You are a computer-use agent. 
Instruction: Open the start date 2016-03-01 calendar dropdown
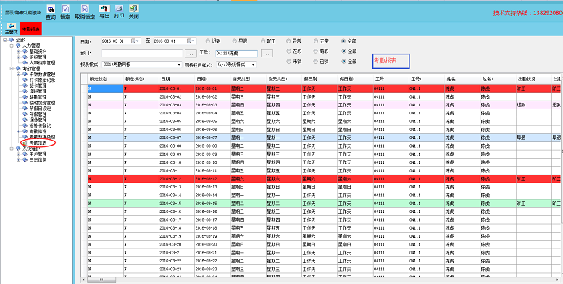[135, 41]
